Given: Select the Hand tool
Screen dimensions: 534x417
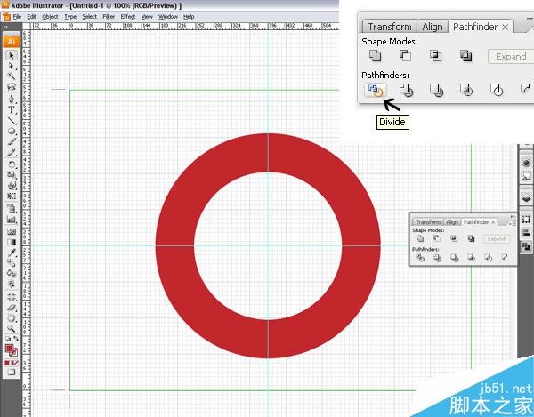Looking at the screenshot, I should [x=12, y=318].
